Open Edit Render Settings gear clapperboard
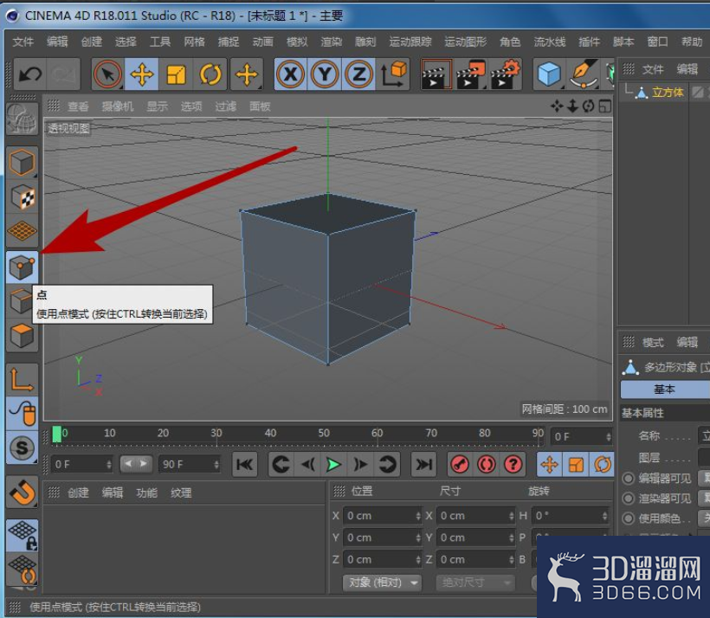This screenshot has width=710, height=618. (505, 74)
